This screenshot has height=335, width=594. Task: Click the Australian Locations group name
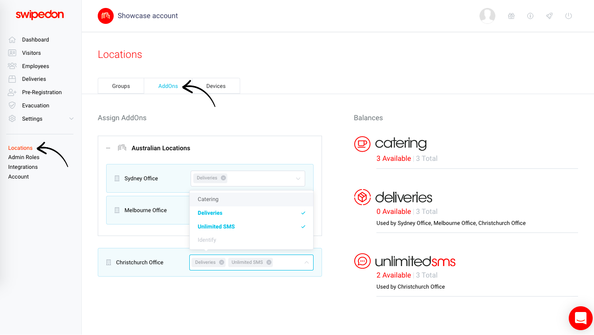pyautogui.click(x=161, y=148)
